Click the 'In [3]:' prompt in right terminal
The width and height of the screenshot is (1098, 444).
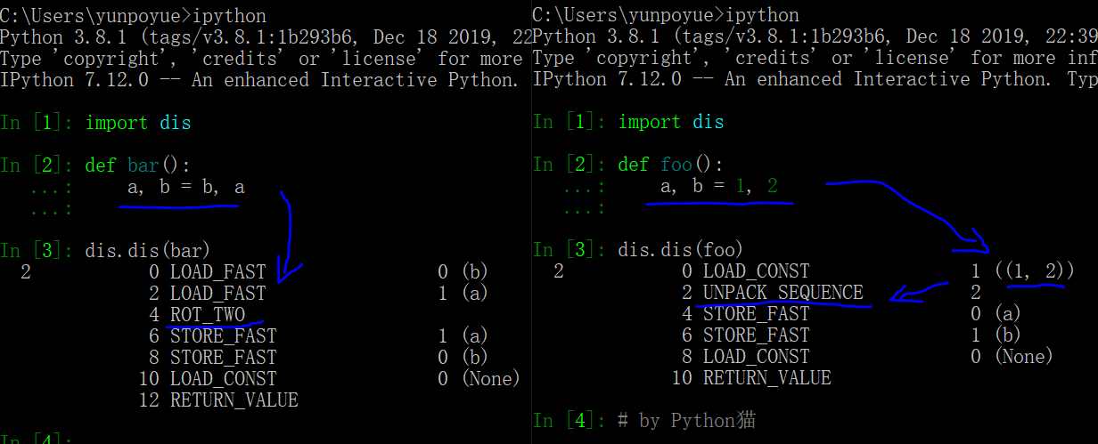[570, 249]
